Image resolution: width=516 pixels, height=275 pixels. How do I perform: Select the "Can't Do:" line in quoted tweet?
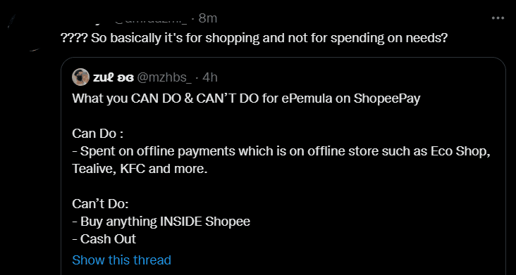coord(100,204)
